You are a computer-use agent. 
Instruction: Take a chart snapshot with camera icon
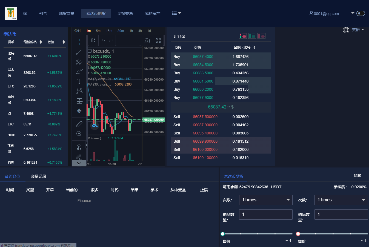147,41
